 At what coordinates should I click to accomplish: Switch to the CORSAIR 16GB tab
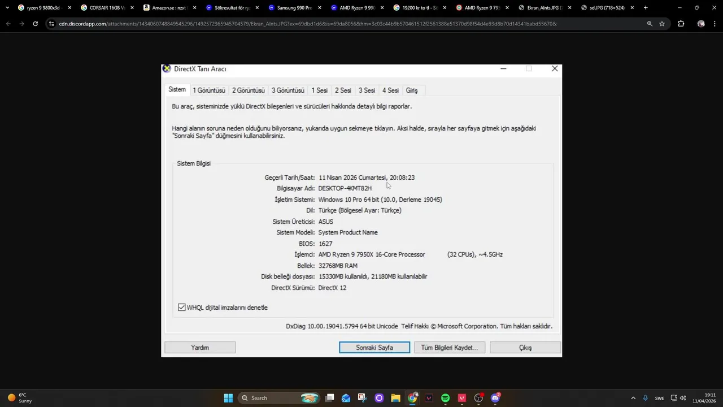point(107,8)
